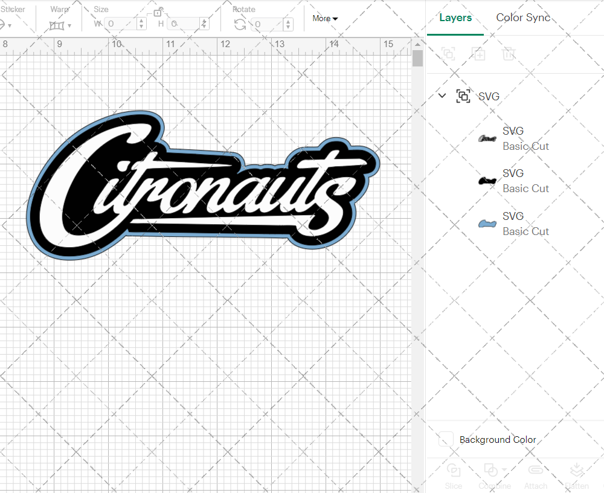Click the Background Color option

[x=498, y=440]
